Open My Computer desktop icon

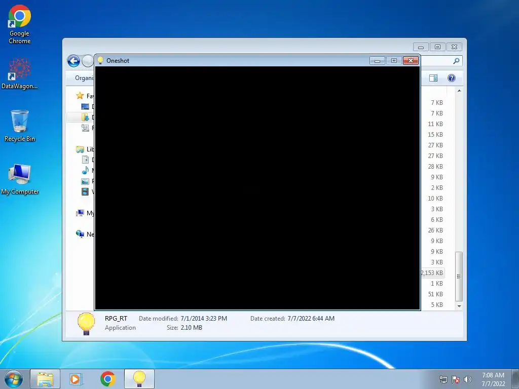[x=20, y=179]
